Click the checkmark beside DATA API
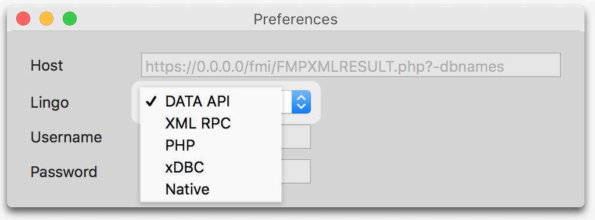 click(x=152, y=101)
